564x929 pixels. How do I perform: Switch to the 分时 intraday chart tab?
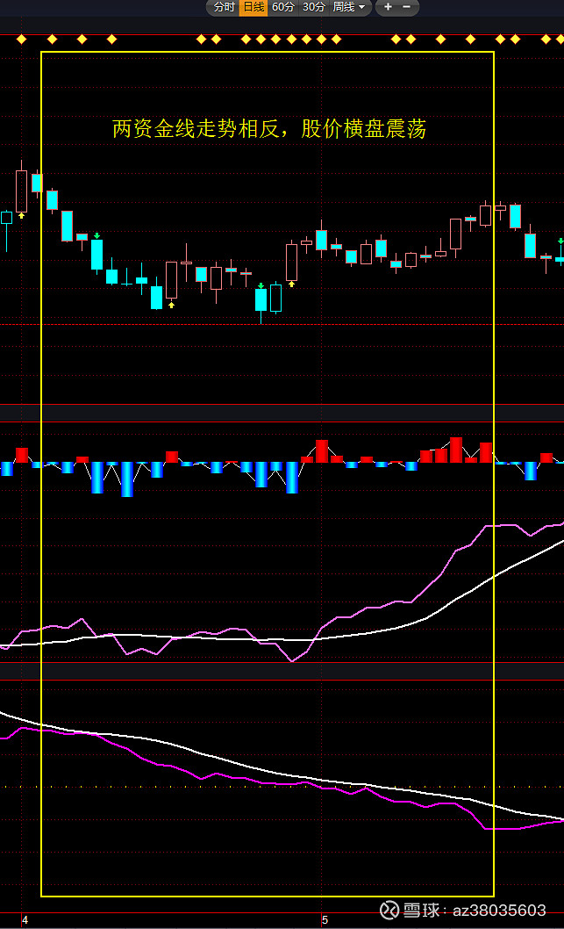coord(225,7)
